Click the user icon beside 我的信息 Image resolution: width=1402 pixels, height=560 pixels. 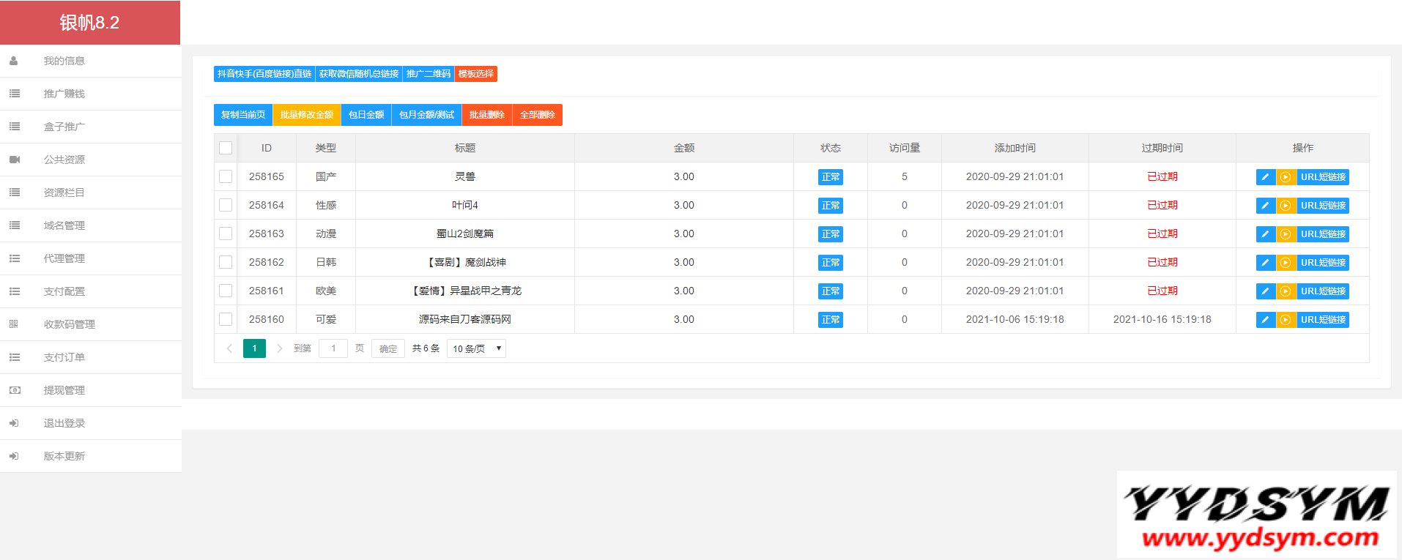(x=14, y=61)
